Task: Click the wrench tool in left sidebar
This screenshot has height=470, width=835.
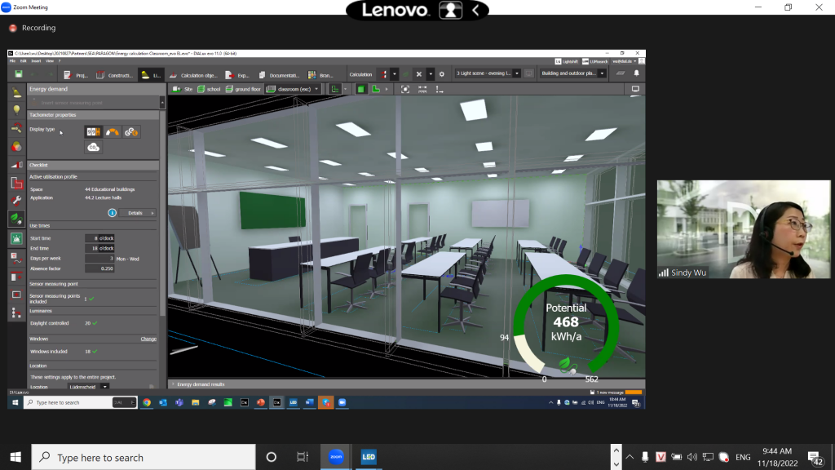Action: click(x=15, y=200)
